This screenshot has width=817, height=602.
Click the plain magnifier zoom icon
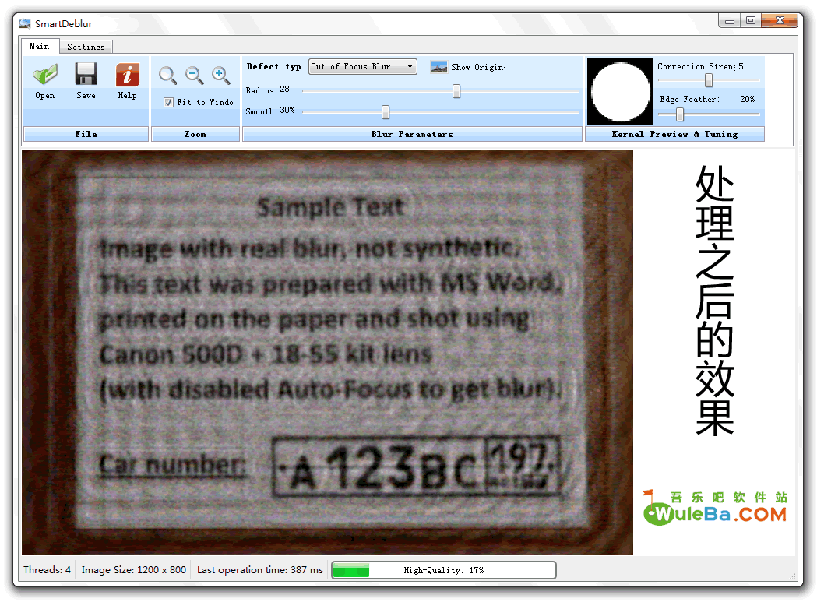point(167,76)
